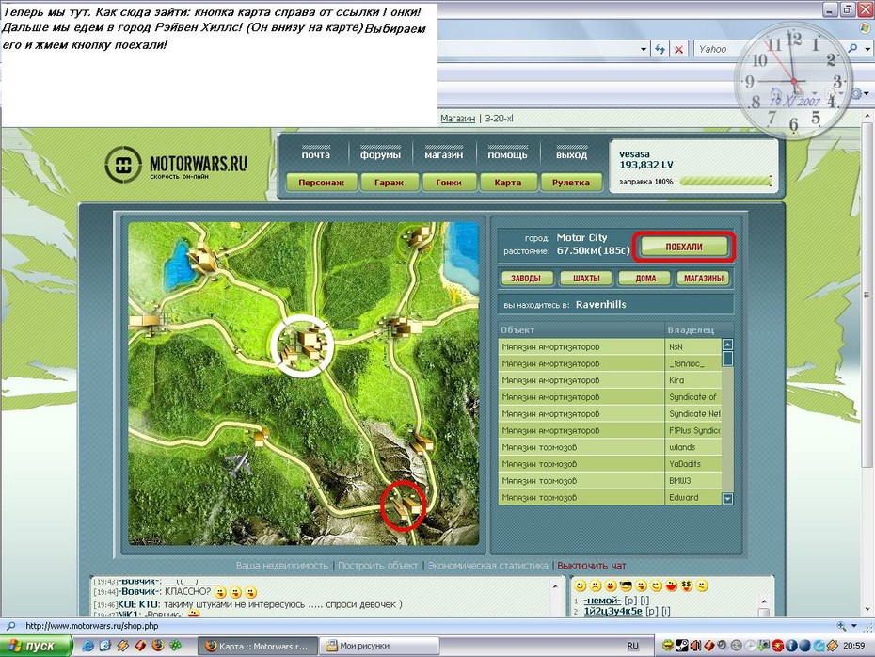This screenshot has width=875, height=657.
Task: Switch to the Мои рисунки taskbar window
Action: pos(381,646)
